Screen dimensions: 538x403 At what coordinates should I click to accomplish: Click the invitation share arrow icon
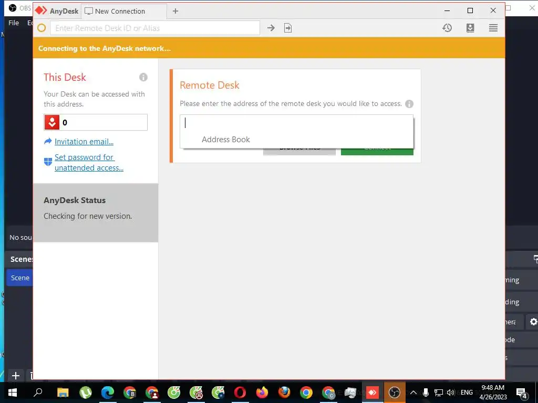point(48,141)
